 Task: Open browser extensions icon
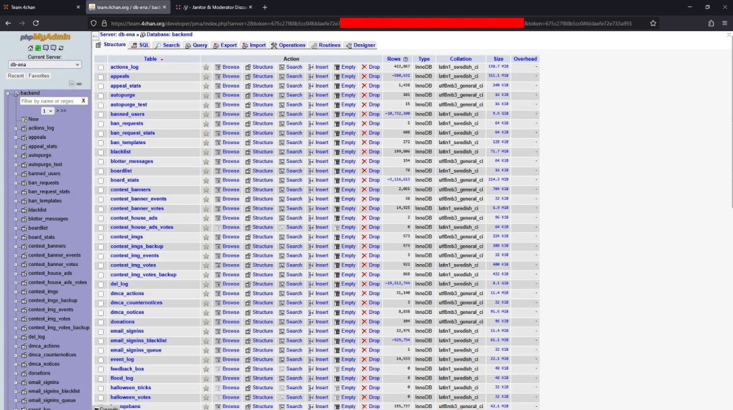711,23
